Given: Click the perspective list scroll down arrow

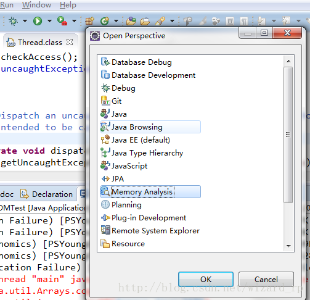Looking at the screenshot, I should (288, 246).
